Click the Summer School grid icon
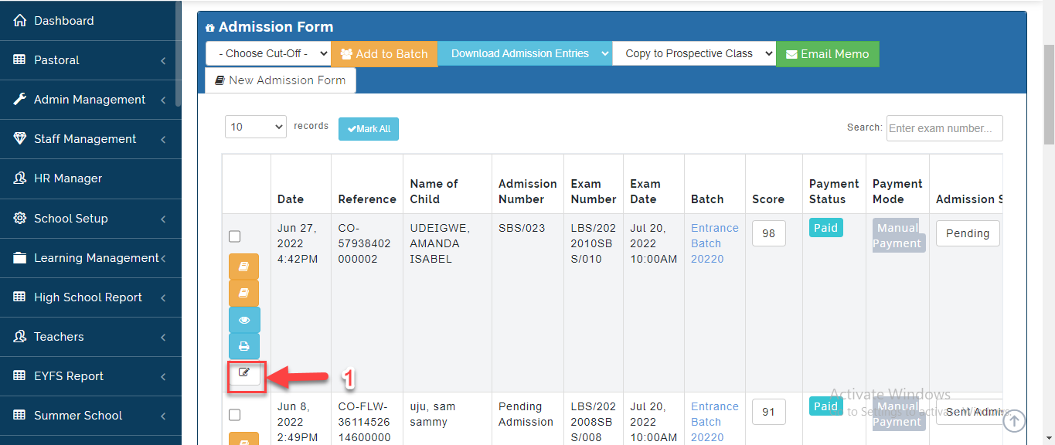1055x445 pixels. pyautogui.click(x=20, y=416)
